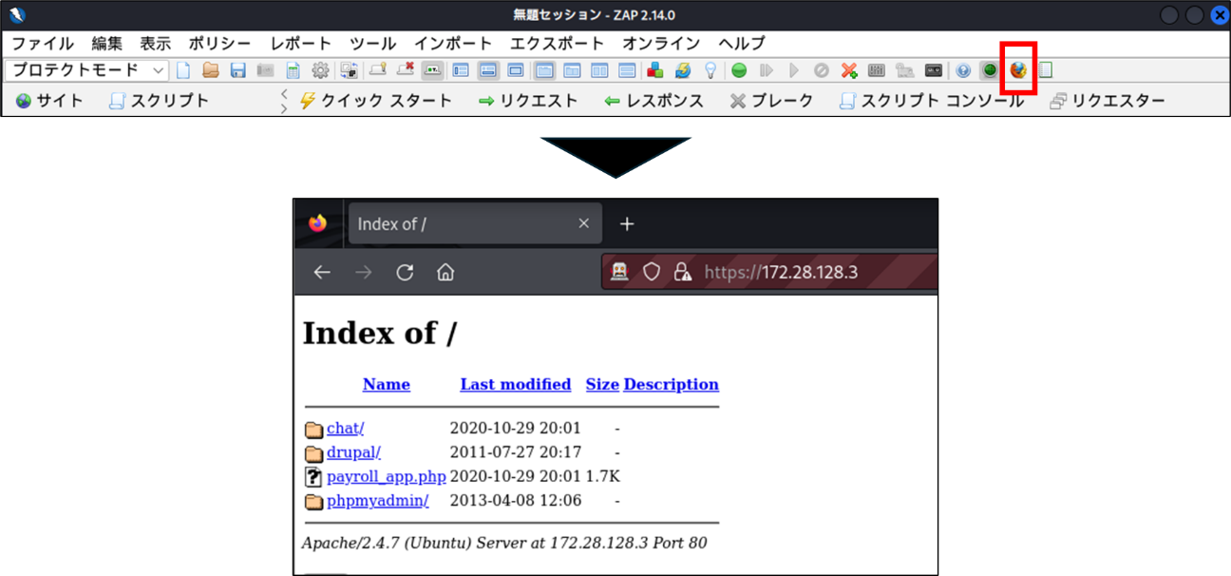Open the レポート menu
Screen dimensions: 1231x576
[x=301, y=44]
